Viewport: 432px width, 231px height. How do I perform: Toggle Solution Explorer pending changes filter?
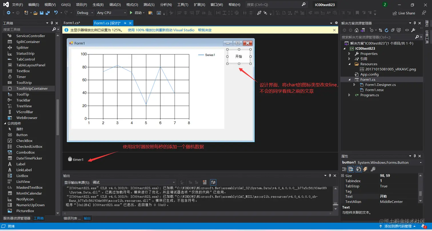(x=372, y=30)
